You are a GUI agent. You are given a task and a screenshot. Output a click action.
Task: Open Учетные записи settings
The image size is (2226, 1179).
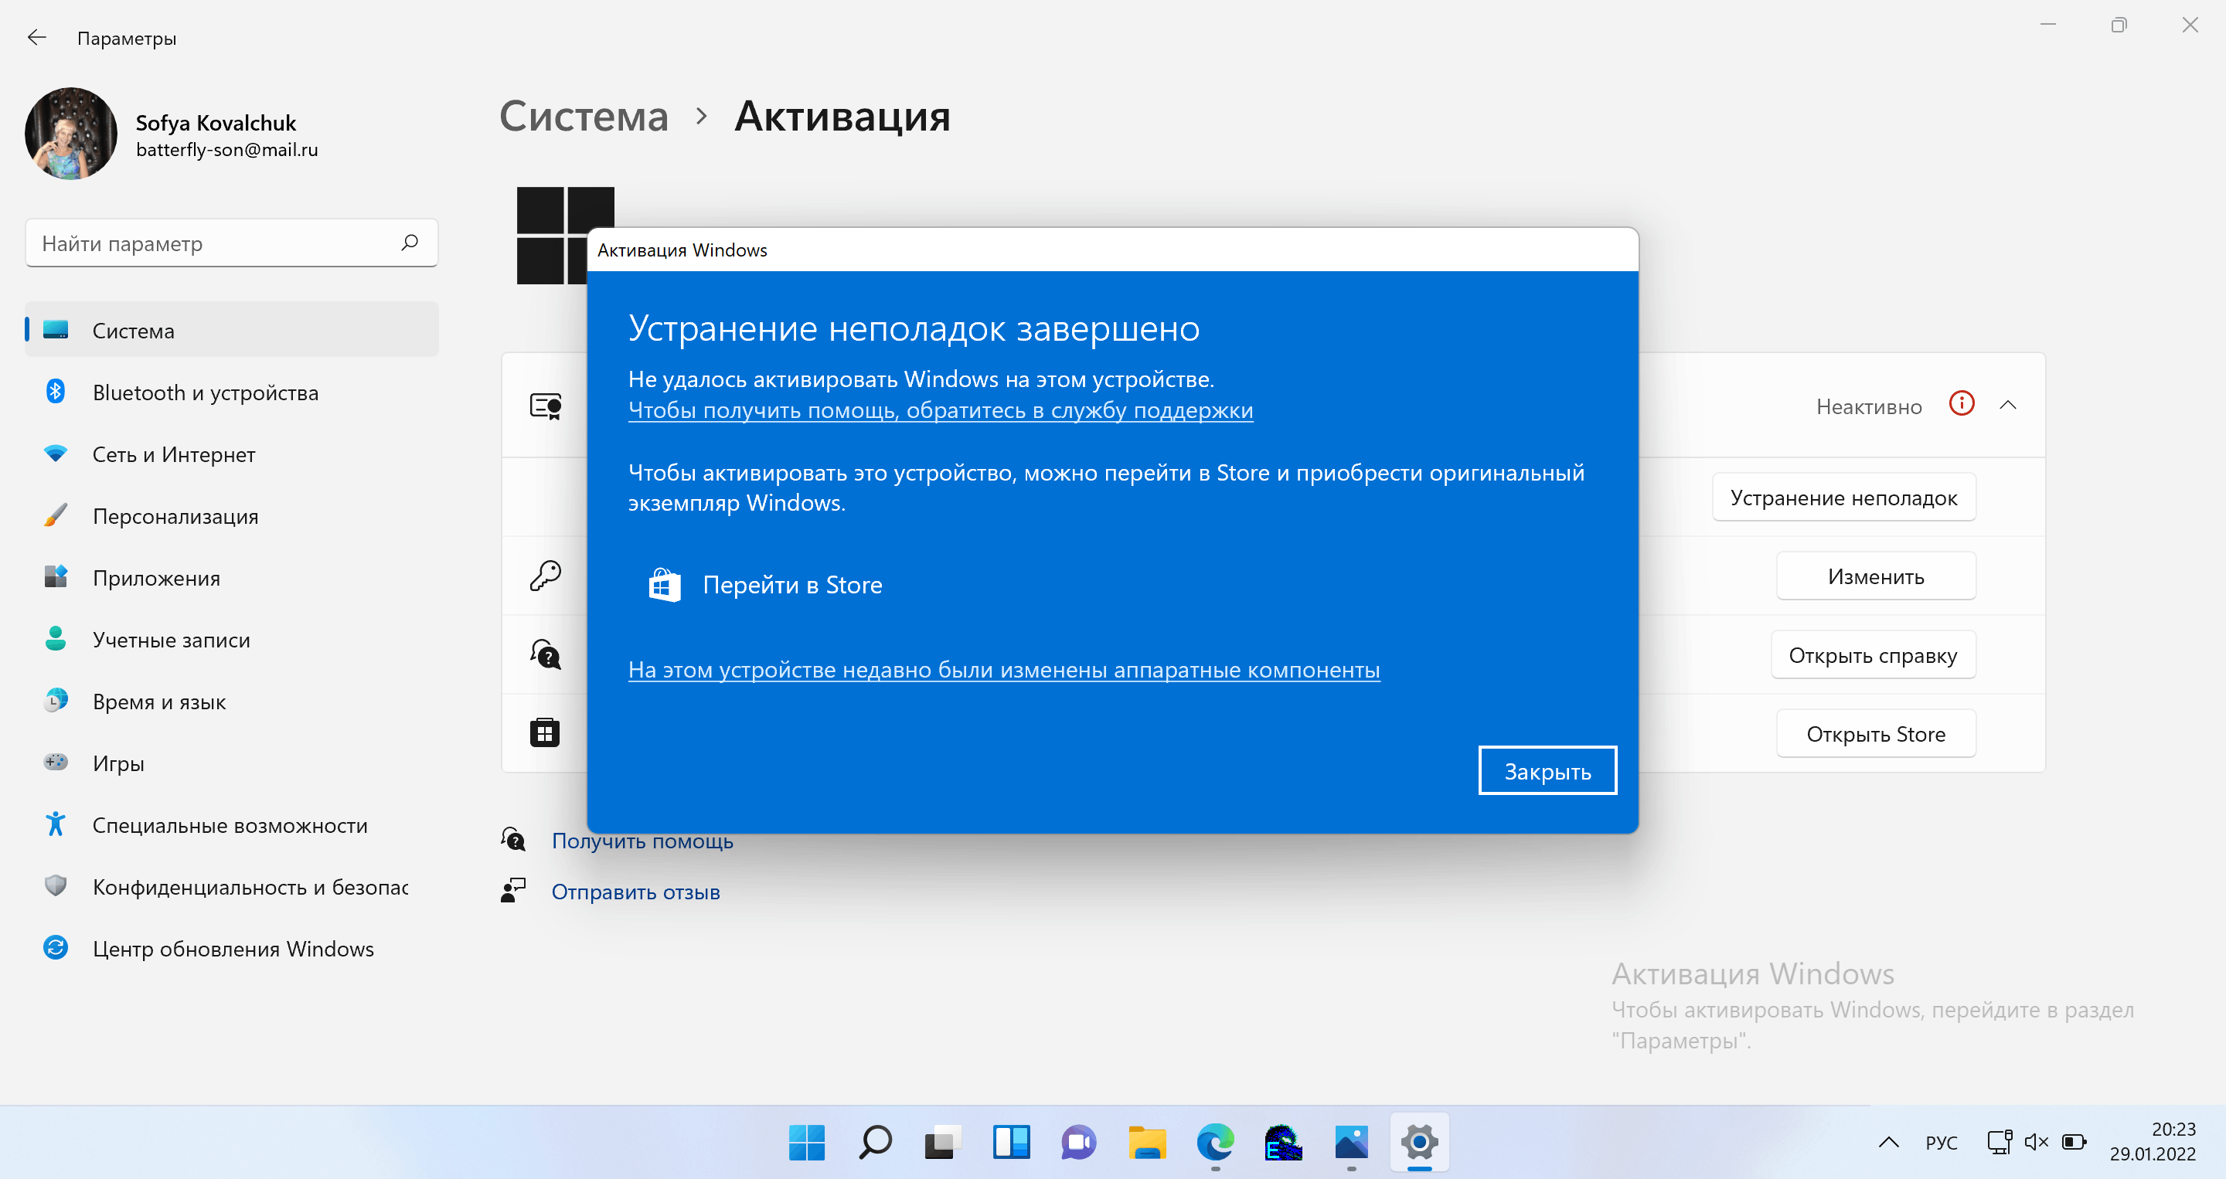click(232, 639)
